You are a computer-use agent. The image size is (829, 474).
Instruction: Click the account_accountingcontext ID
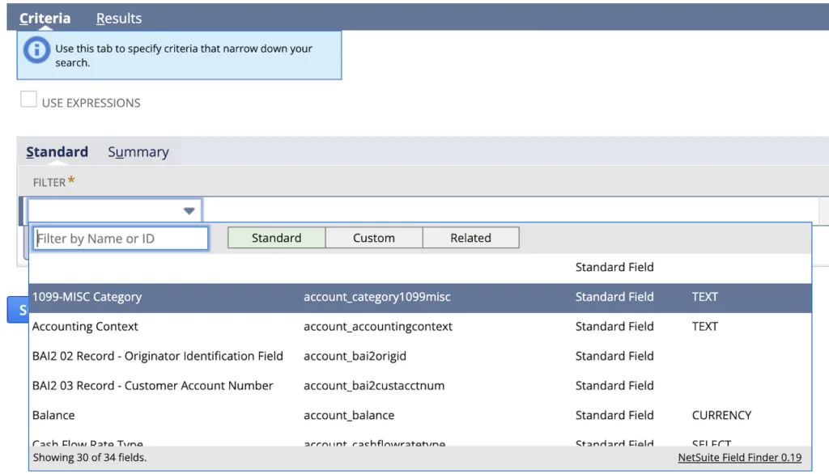[x=378, y=327]
